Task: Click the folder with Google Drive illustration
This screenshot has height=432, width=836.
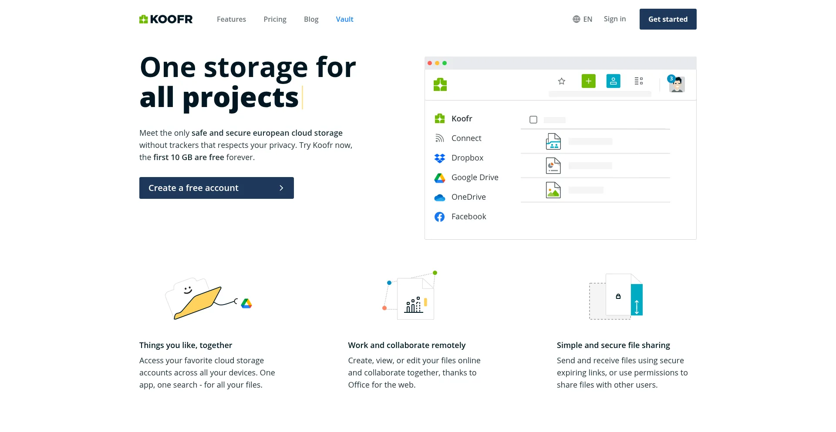Action: [x=209, y=298]
